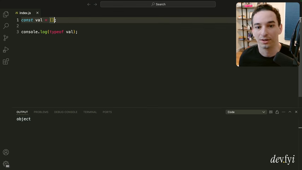Close the bottom panel
This screenshot has height=170, width=302.
[296, 112]
